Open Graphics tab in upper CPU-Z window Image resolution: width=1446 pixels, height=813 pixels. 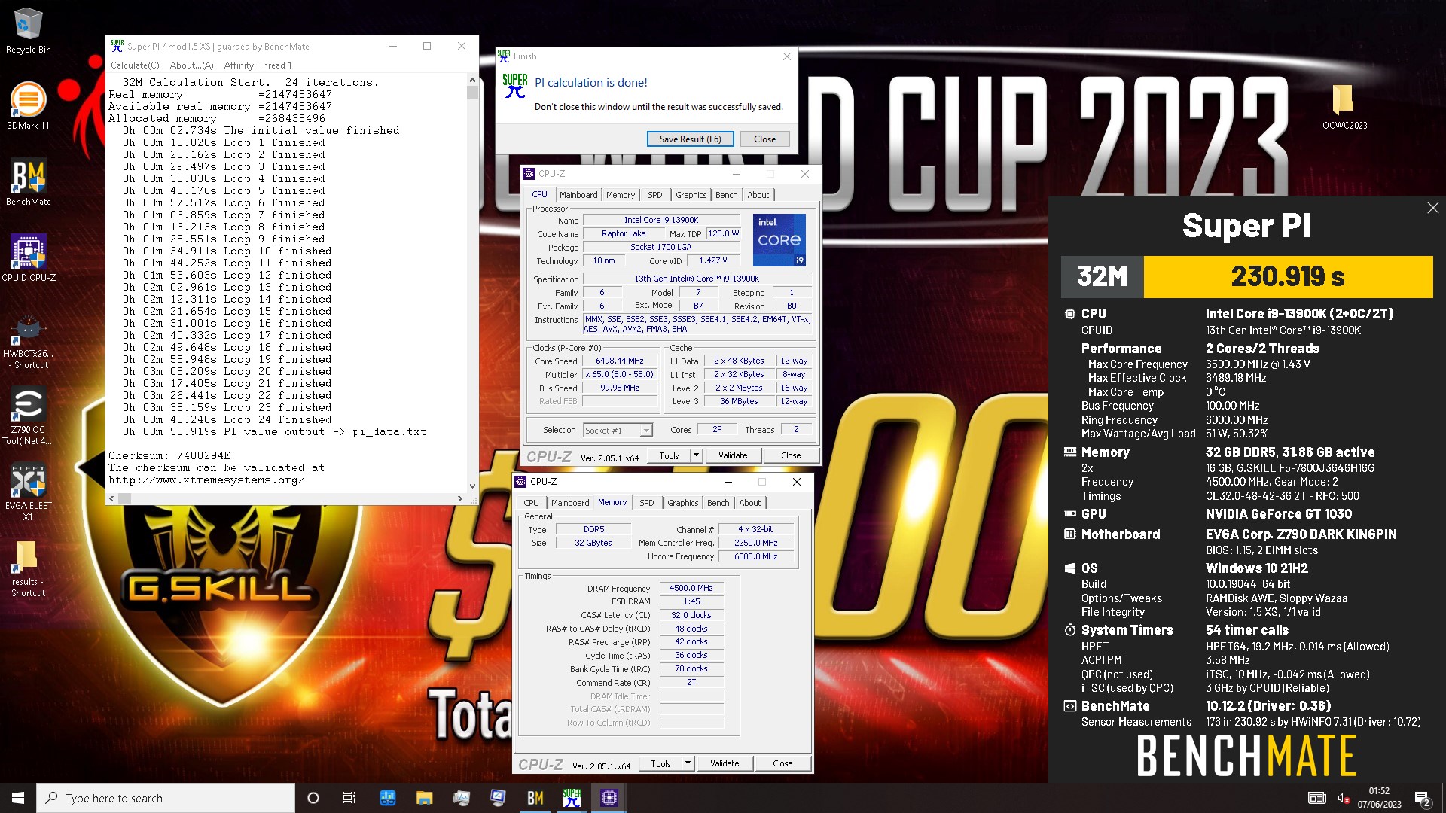point(691,195)
